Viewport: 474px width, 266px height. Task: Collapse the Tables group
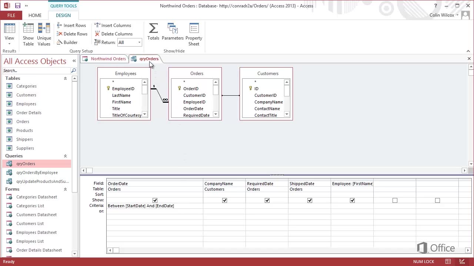point(65,78)
